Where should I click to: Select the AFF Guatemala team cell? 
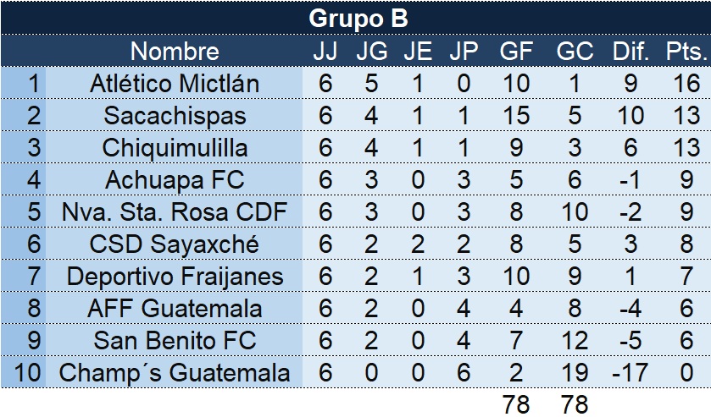[175, 309]
